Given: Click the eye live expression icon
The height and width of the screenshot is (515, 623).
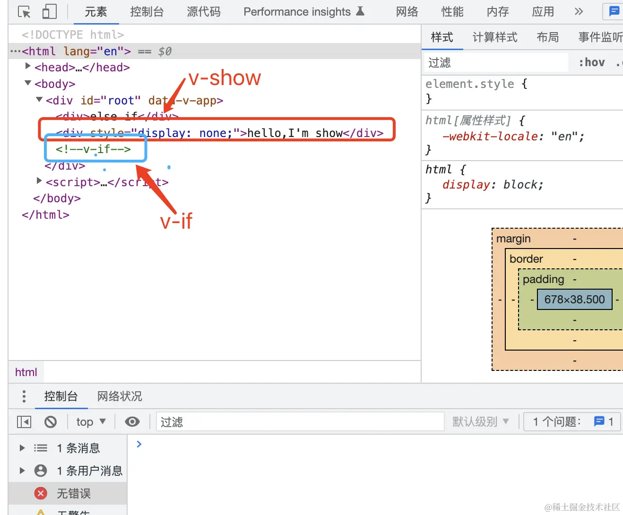Looking at the screenshot, I should coord(132,421).
